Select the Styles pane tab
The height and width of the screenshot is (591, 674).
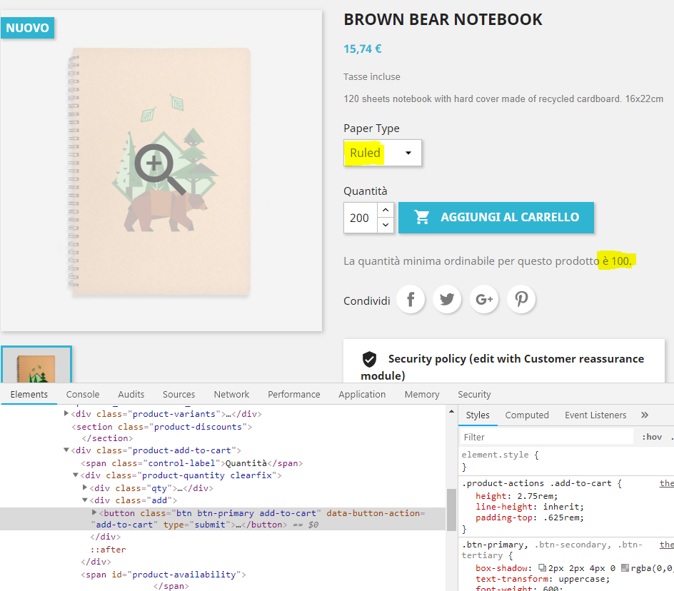click(x=478, y=415)
